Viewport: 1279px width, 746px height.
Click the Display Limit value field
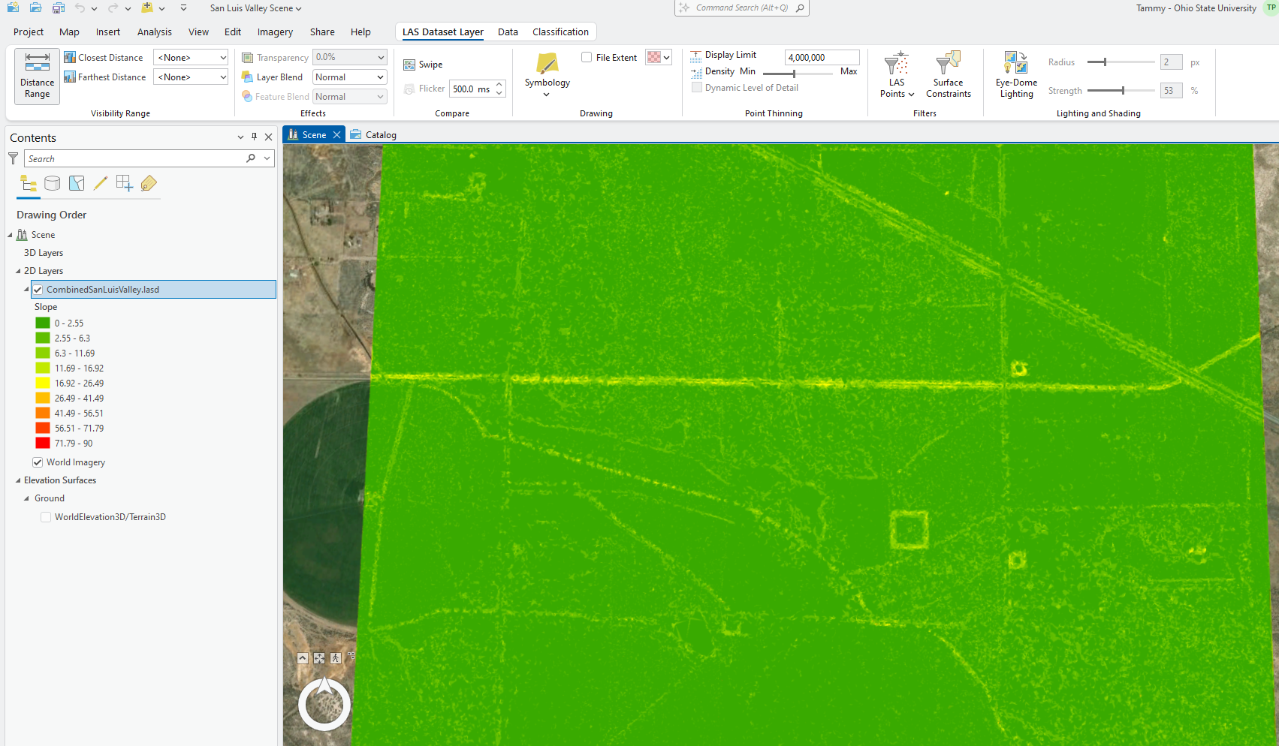[821, 58]
